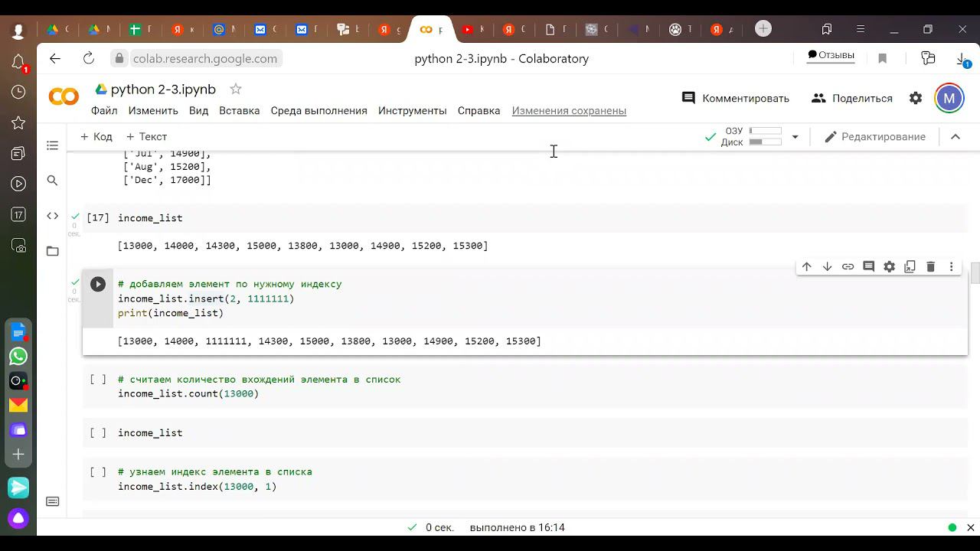Open a new browser tab
Viewport: 980px width, 551px height.
tap(763, 28)
